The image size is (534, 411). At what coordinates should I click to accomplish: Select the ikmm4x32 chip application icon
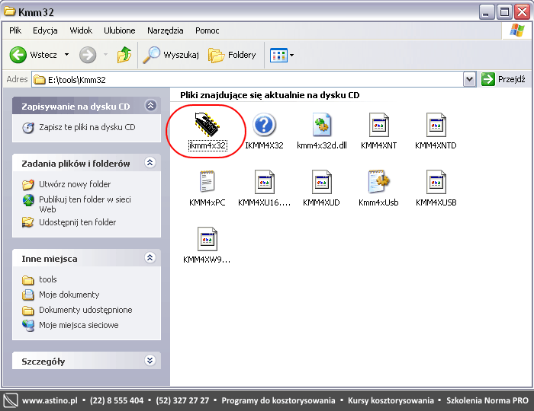(207, 125)
